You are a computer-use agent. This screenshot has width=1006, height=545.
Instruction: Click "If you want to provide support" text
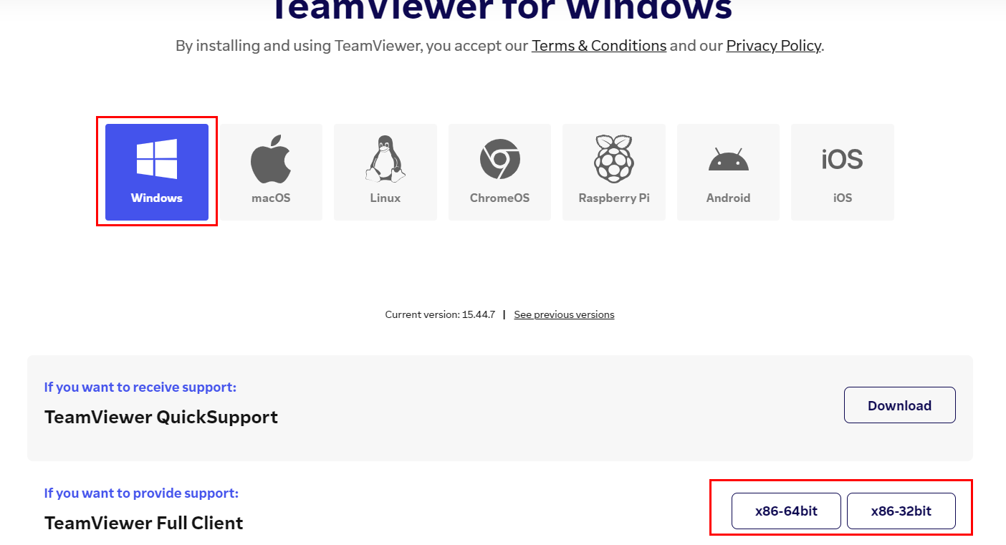[141, 493]
